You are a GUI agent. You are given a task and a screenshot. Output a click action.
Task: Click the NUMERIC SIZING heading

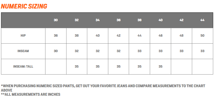click(x=24, y=6)
